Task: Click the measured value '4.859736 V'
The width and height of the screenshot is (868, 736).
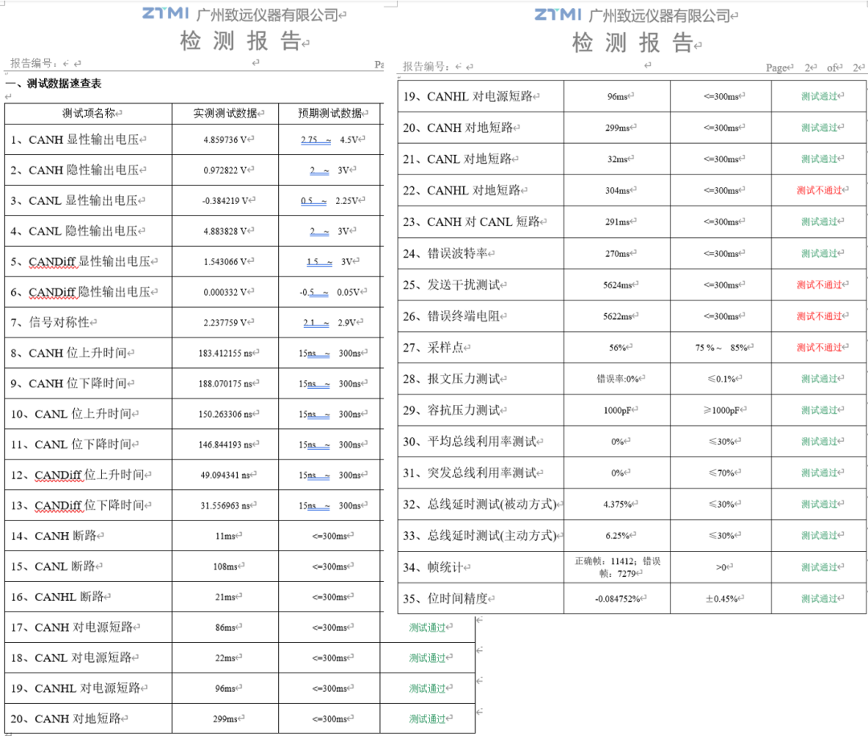Action: click(225, 140)
